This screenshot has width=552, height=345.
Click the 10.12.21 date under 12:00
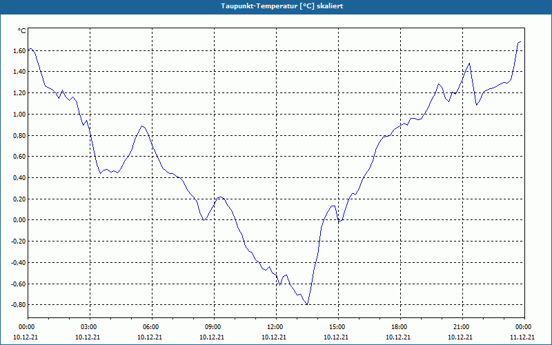(274, 337)
